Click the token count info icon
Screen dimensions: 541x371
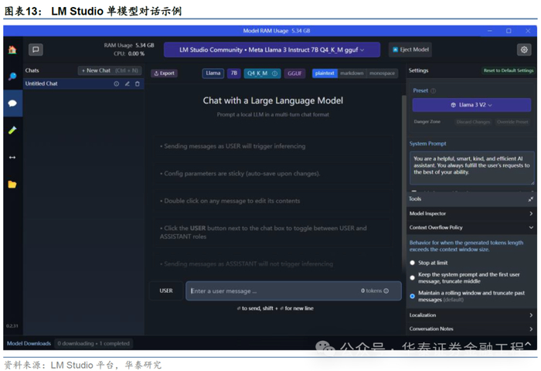pos(386,291)
